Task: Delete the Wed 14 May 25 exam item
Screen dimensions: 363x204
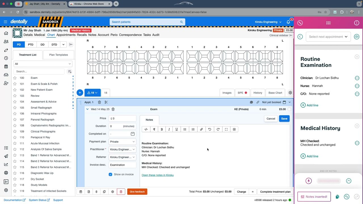Action: point(113,109)
